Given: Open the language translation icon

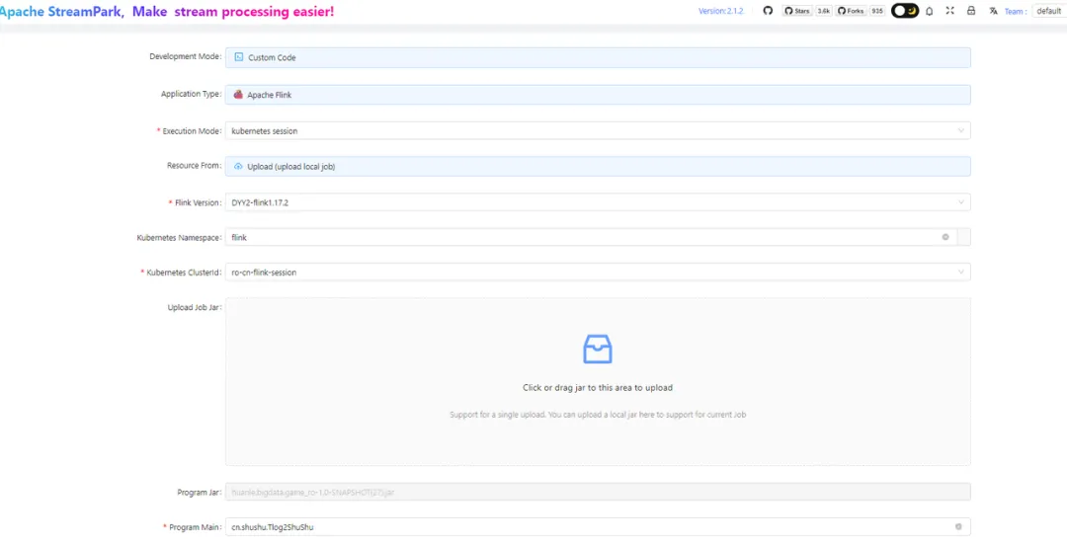Looking at the screenshot, I should coord(993,11).
